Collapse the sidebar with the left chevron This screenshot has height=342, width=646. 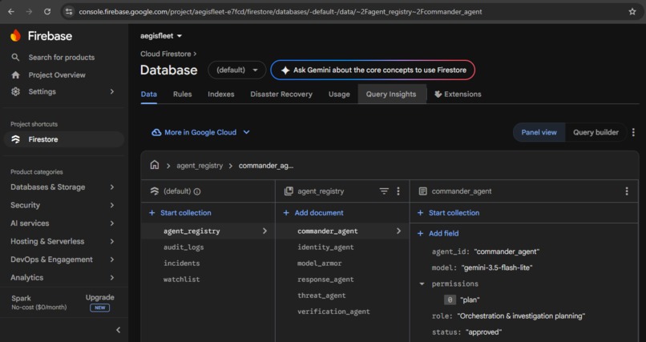point(119,330)
